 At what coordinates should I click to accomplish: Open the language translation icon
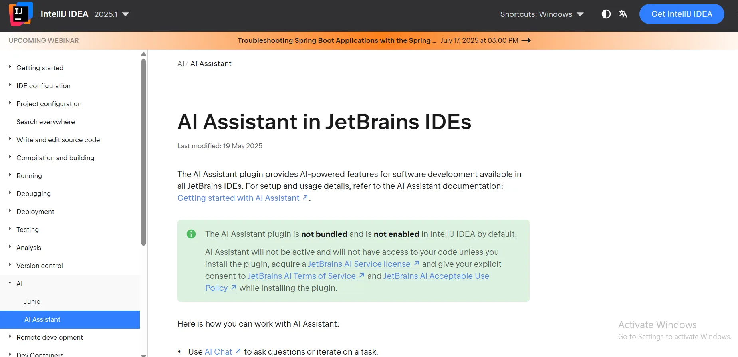tap(623, 14)
